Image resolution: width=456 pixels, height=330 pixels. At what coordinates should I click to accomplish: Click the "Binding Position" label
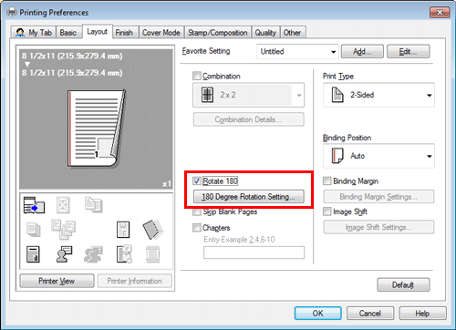347,138
